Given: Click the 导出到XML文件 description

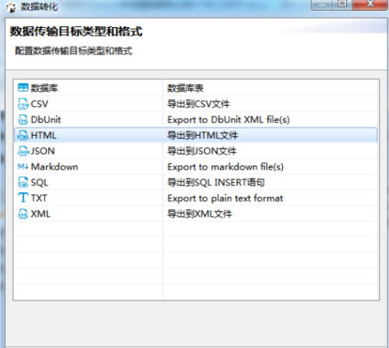Looking at the screenshot, I should (199, 214).
